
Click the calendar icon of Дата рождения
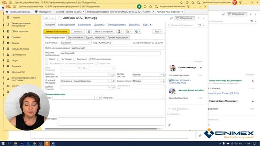pos(80,68)
